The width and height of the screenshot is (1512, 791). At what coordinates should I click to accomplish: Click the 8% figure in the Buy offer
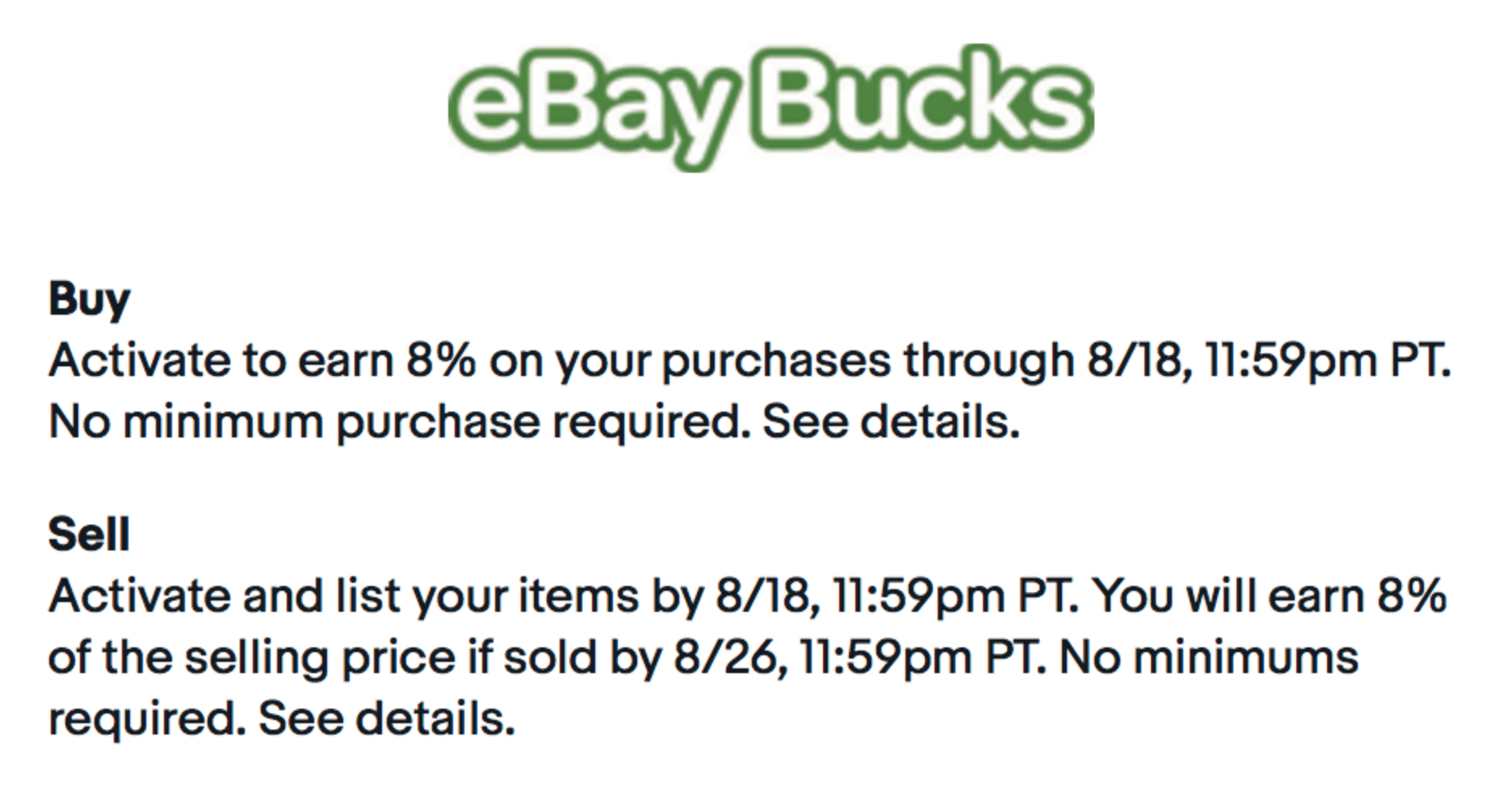[x=441, y=360]
